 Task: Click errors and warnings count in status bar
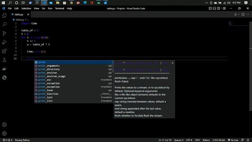pyautogui.click(x=7, y=140)
